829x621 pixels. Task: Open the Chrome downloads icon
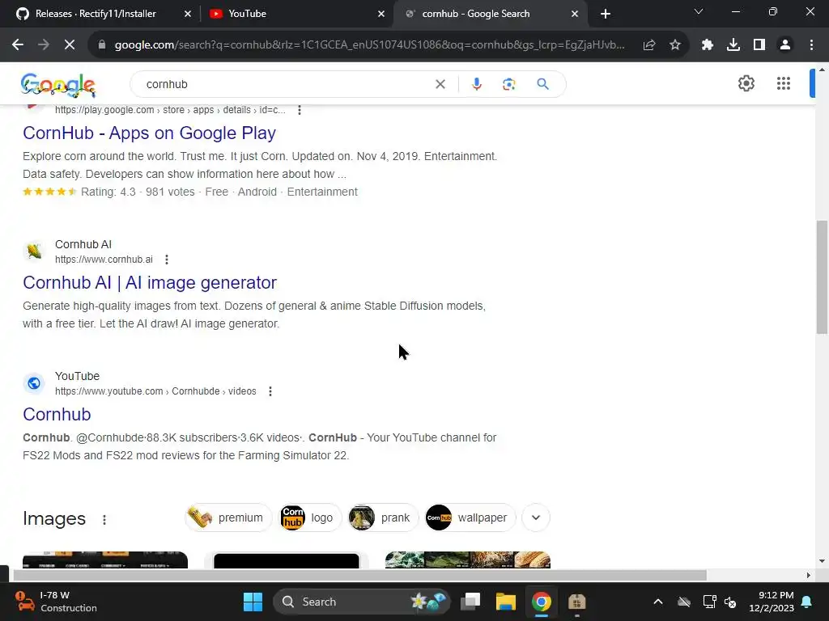[733, 45]
